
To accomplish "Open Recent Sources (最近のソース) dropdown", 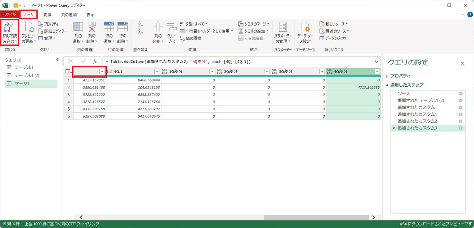I will (334, 31).
